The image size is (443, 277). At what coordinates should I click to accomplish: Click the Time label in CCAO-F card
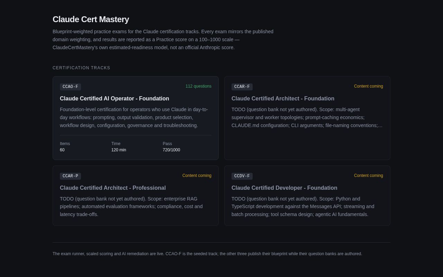point(116,144)
